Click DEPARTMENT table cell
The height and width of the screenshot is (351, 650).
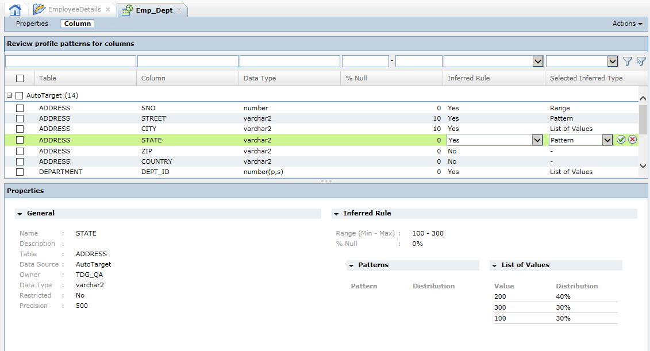pos(60,172)
